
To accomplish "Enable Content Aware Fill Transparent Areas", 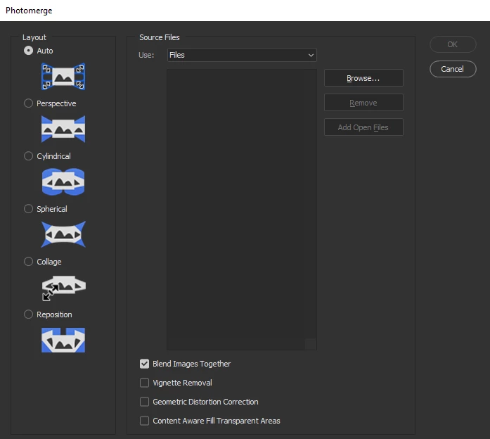I will point(144,421).
